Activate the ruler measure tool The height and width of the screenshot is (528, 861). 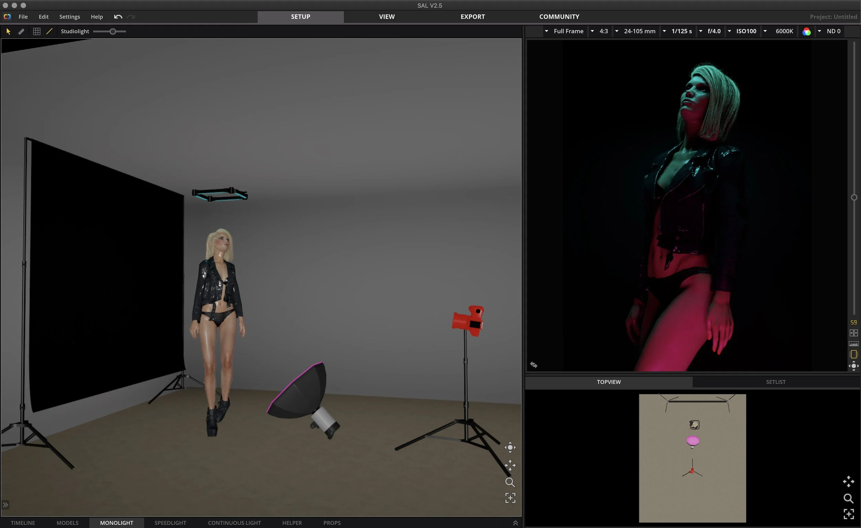click(21, 31)
